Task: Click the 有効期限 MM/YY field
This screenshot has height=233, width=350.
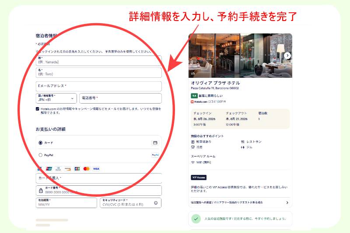Action: [66, 203]
